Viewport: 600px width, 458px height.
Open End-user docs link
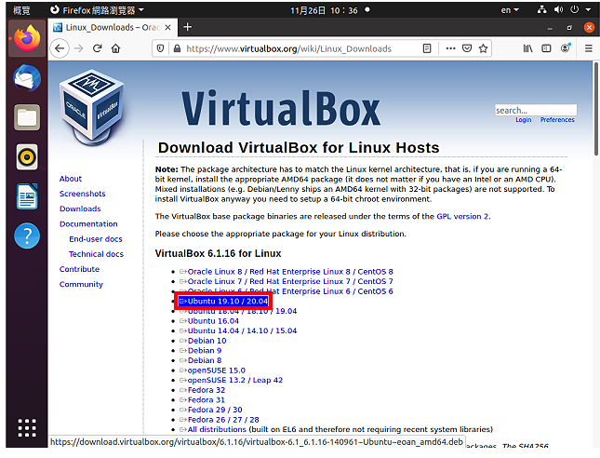96,239
